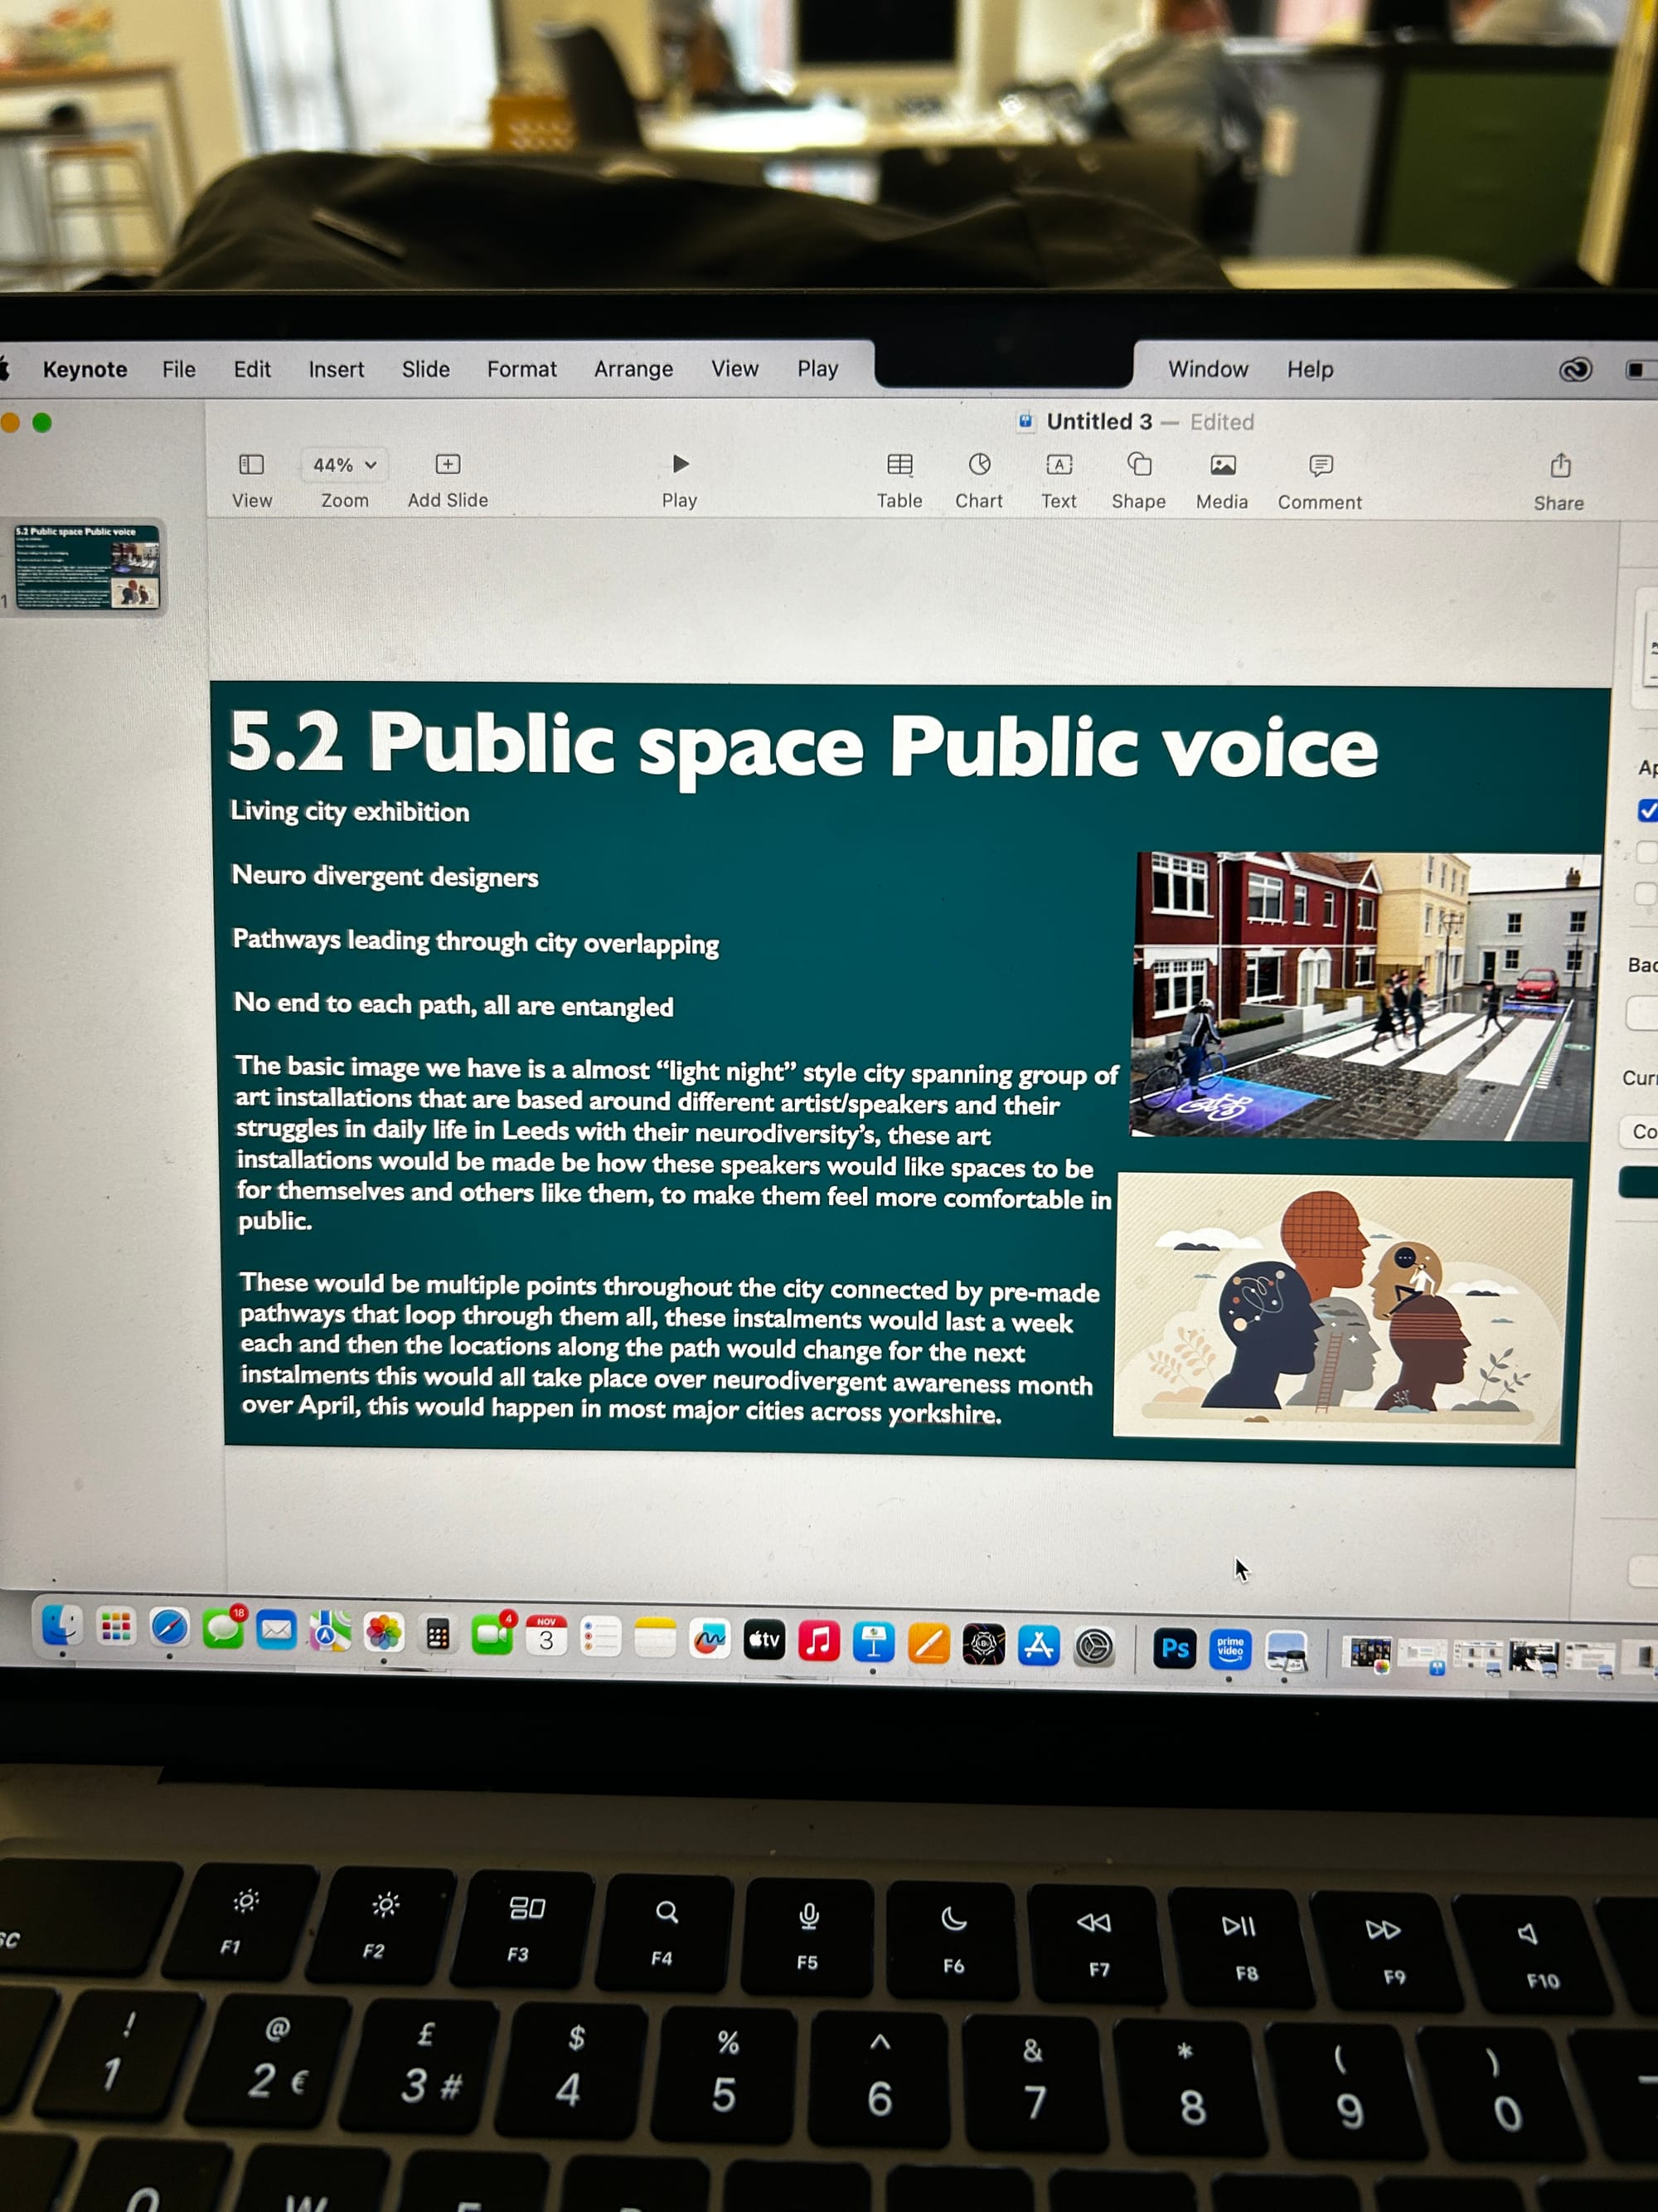Select slide 1 thumbnail in navigator

(86, 566)
